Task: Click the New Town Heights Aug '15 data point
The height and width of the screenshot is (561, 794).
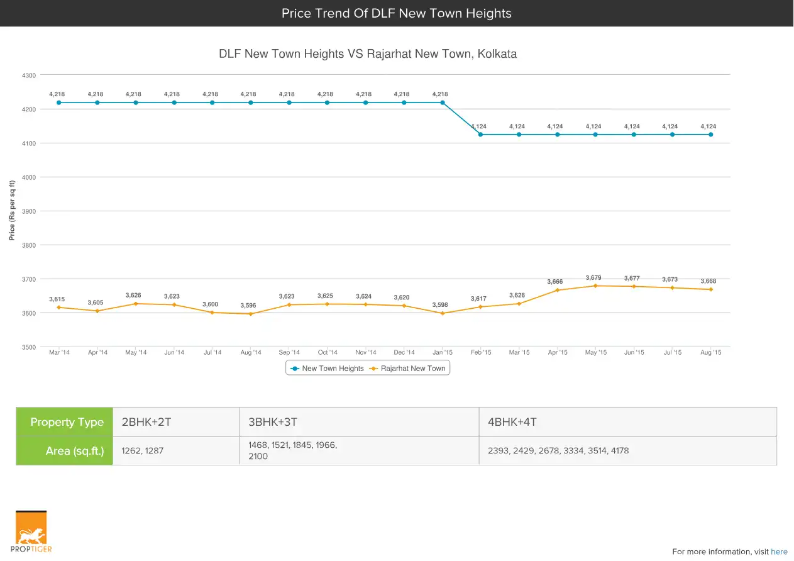Action: [x=710, y=134]
